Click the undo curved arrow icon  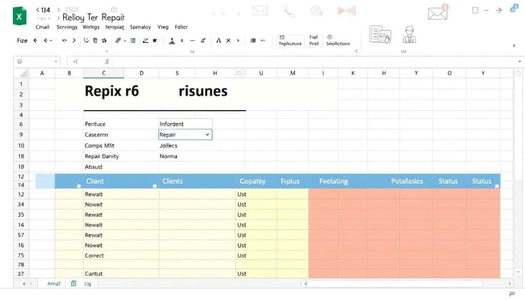click(64, 41)
